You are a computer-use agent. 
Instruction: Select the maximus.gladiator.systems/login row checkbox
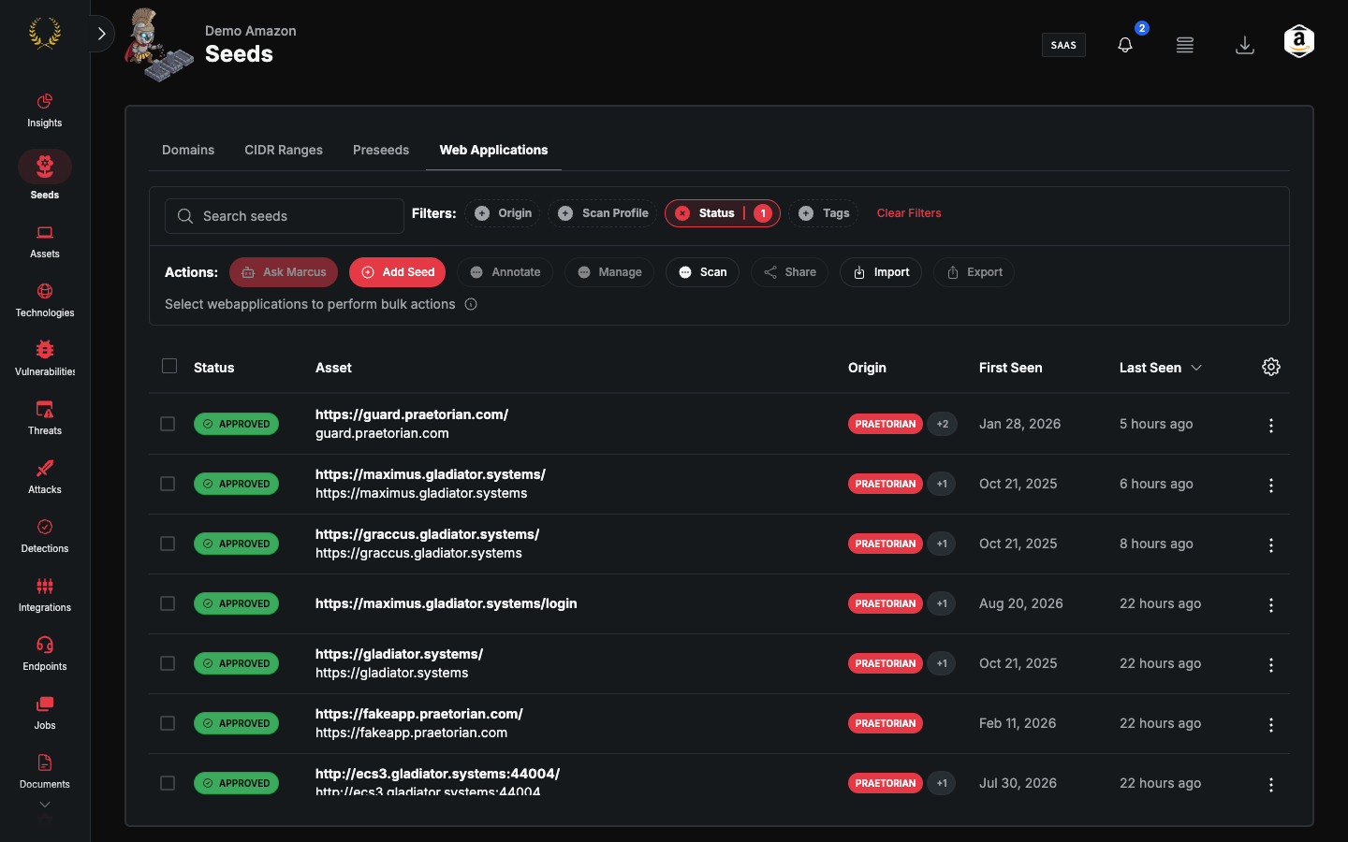click(x=168, y=603)
